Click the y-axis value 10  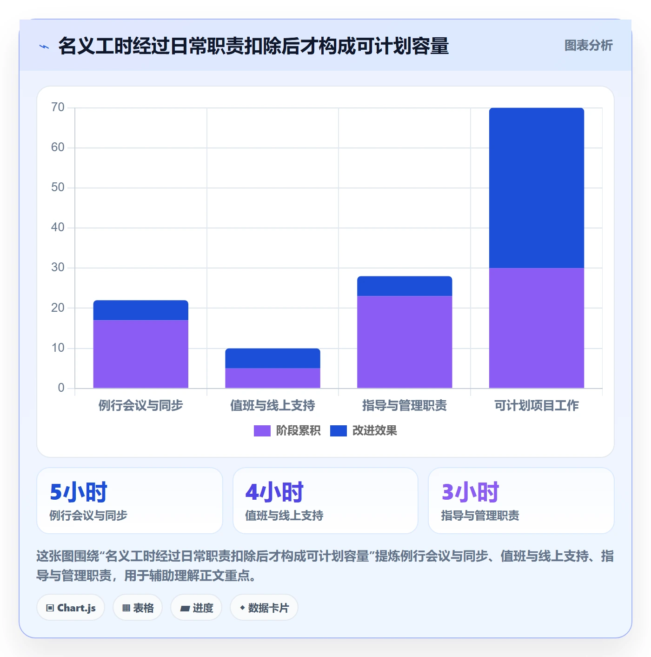58,348
